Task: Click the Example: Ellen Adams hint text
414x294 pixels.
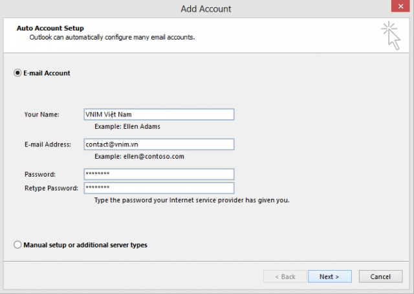Action: (127, 126)
